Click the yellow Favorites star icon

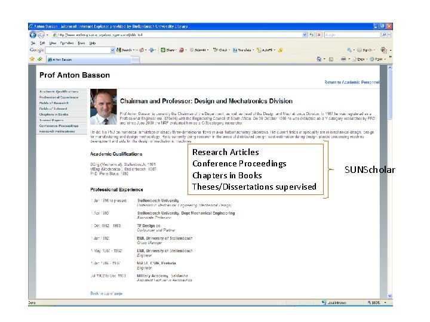tap(32, 59)
